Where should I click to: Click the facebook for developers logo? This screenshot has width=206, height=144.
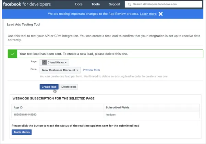[x=27, y=4]
